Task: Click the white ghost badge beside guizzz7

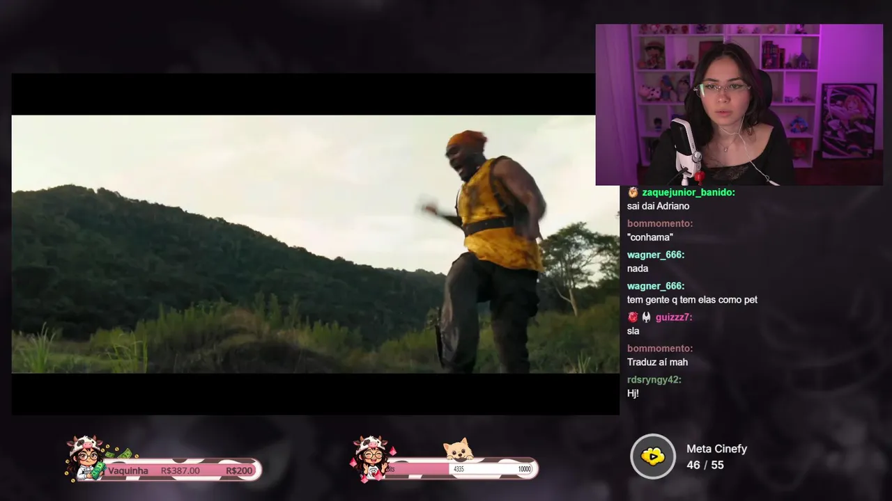Action: (x=647, y=317)
